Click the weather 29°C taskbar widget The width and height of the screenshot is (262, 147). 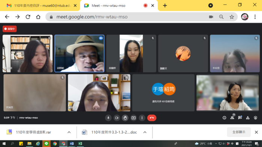(x=203, y=144)
